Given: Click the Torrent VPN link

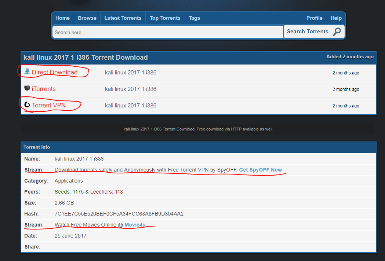Looking at the screenshot, I should [x=48, y=105].
